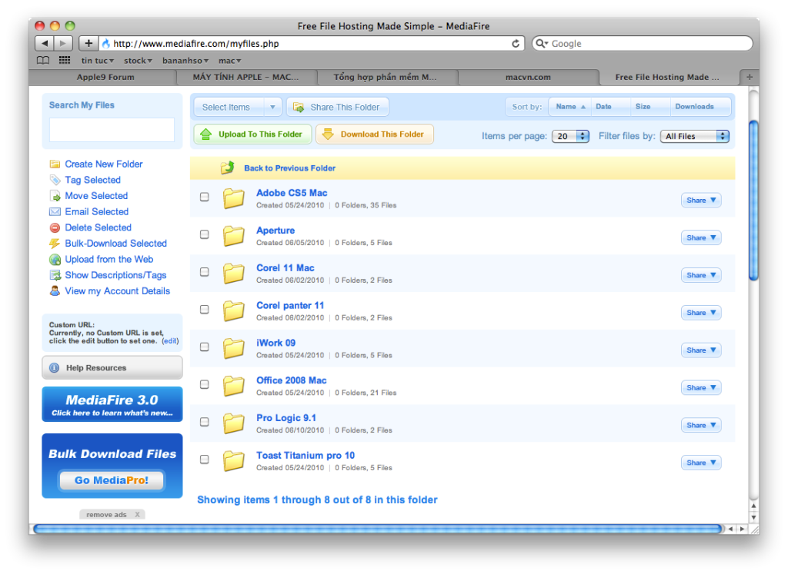Sort files by Downloads
Image resolution: width=788 pixels, height=574 pixels.
(695, 106)
